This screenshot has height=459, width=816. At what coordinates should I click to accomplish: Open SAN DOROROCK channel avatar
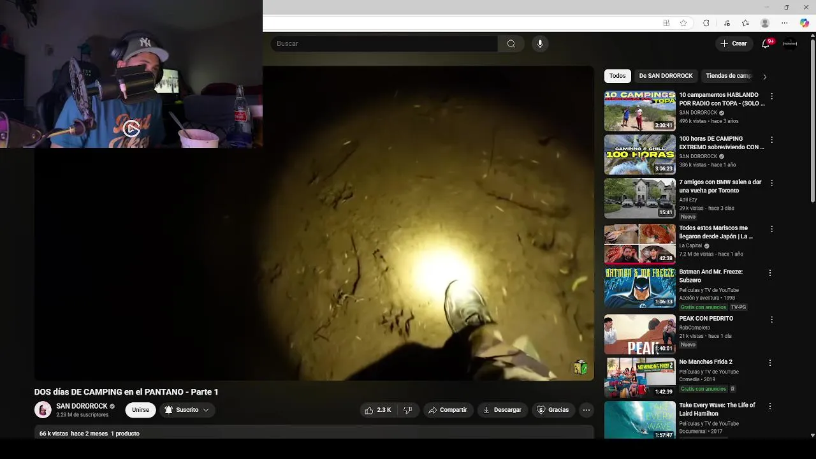(x=43, y=410)
